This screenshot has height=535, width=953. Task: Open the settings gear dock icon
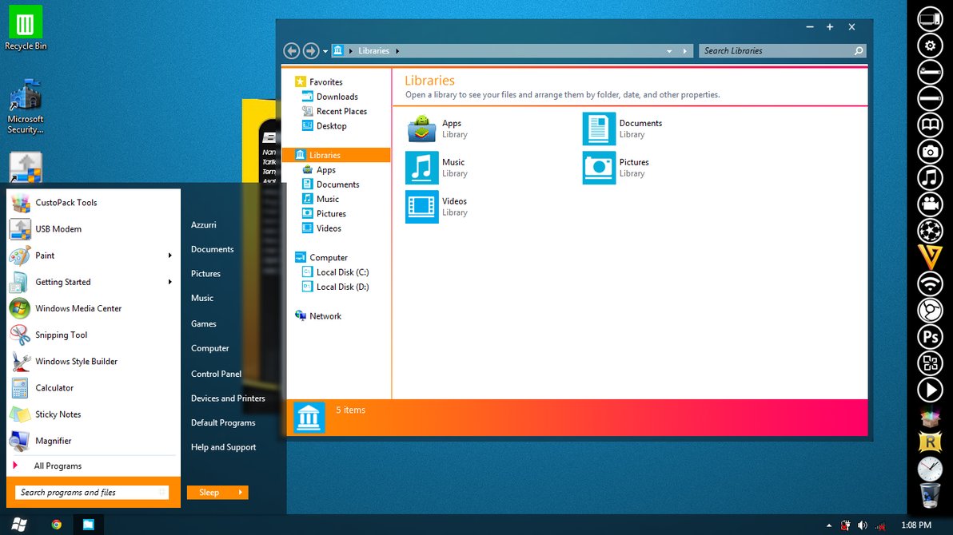point(930,46)
